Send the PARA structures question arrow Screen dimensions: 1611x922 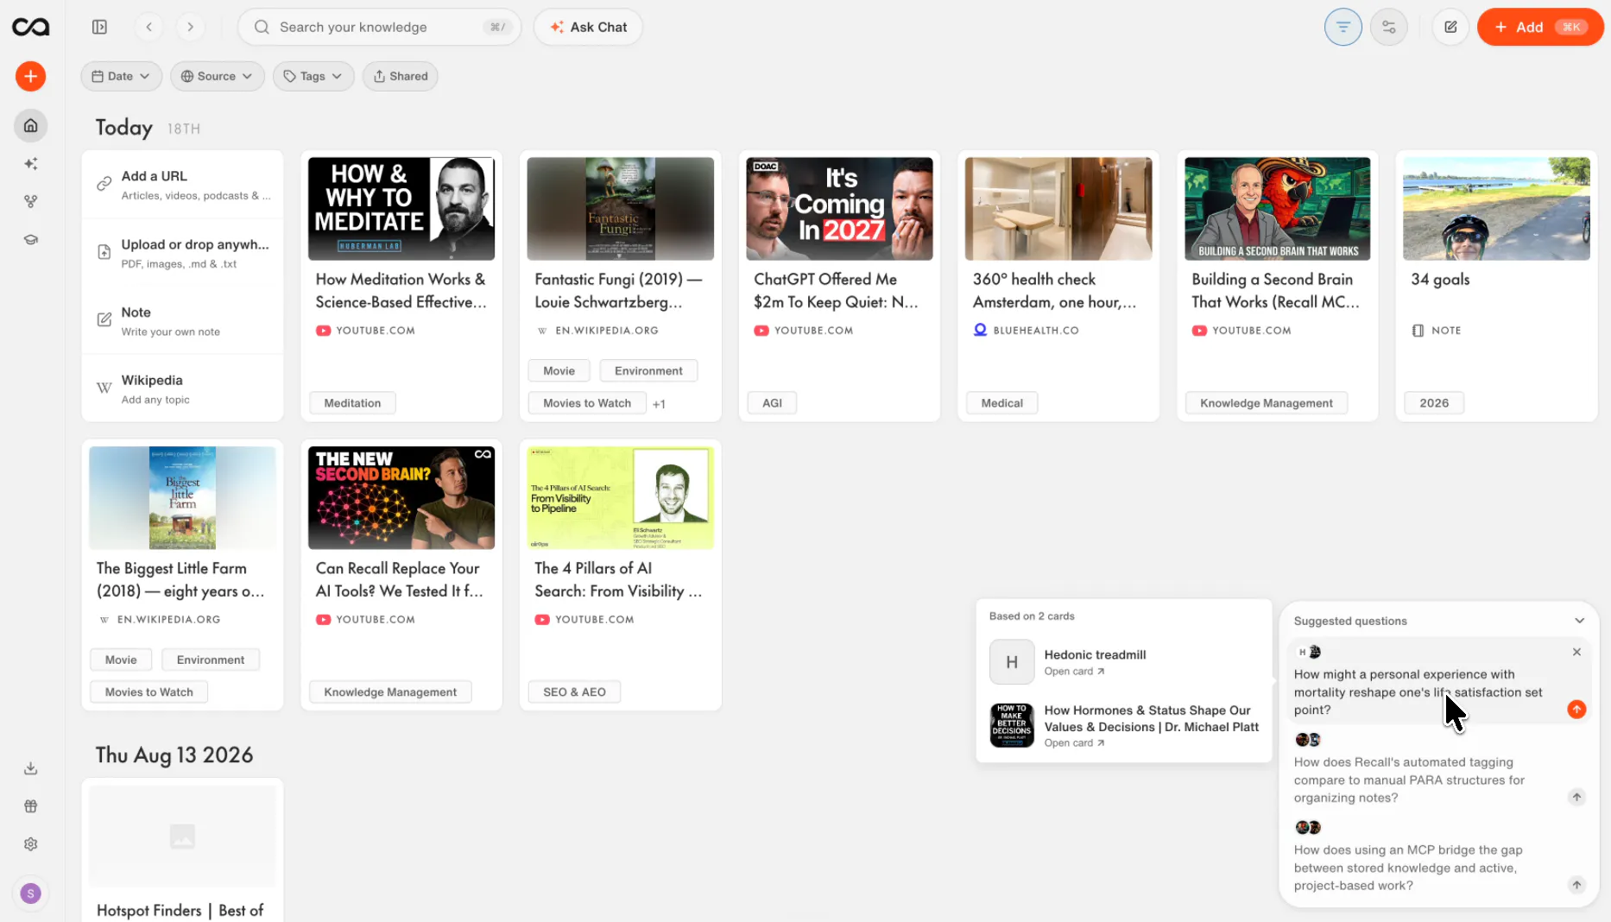click(x=1576, y=797)
